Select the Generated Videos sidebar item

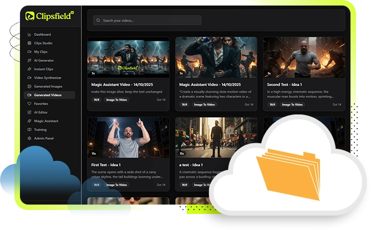[x=47, y=95]
